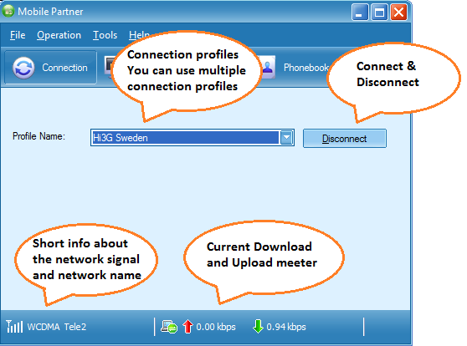Click the red upload arrow icon
Viewport: 467px width, 346px height.
point(187,327)
